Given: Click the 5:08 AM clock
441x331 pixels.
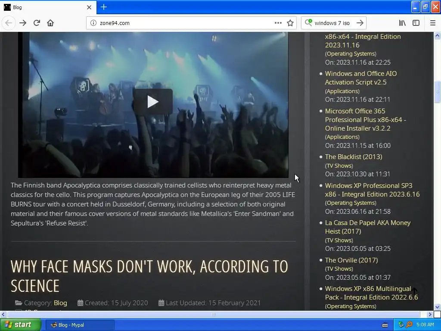Looking at the screenshot, I should pos(425,325).
